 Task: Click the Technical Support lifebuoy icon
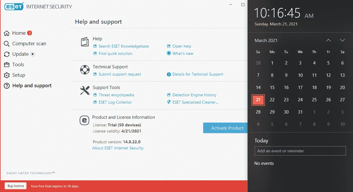point(85,70)
